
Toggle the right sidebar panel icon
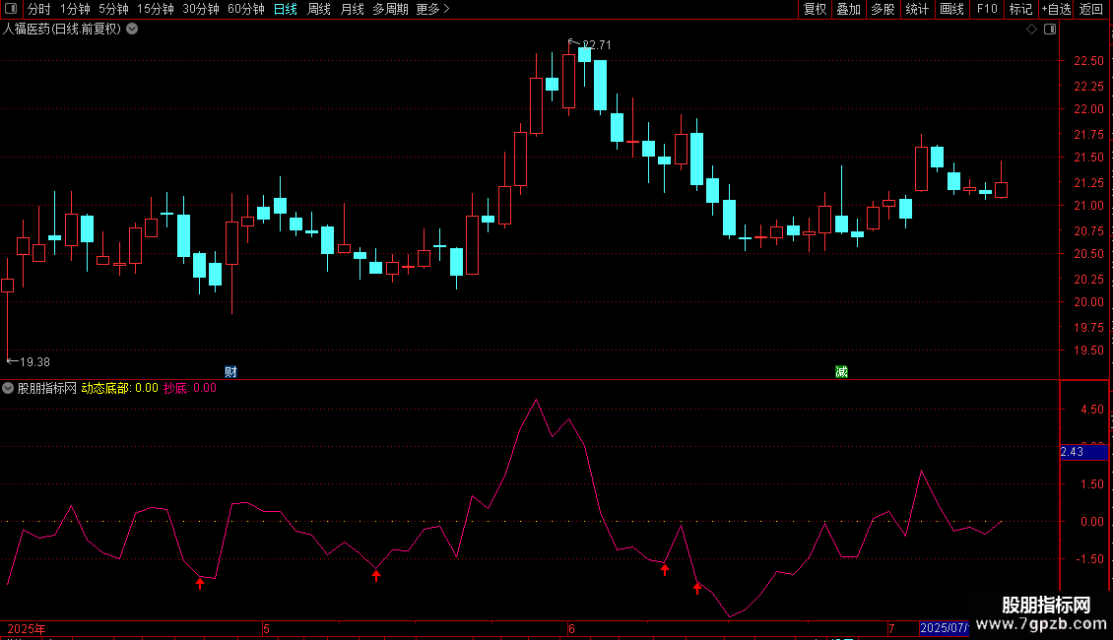pos(1050,30)
